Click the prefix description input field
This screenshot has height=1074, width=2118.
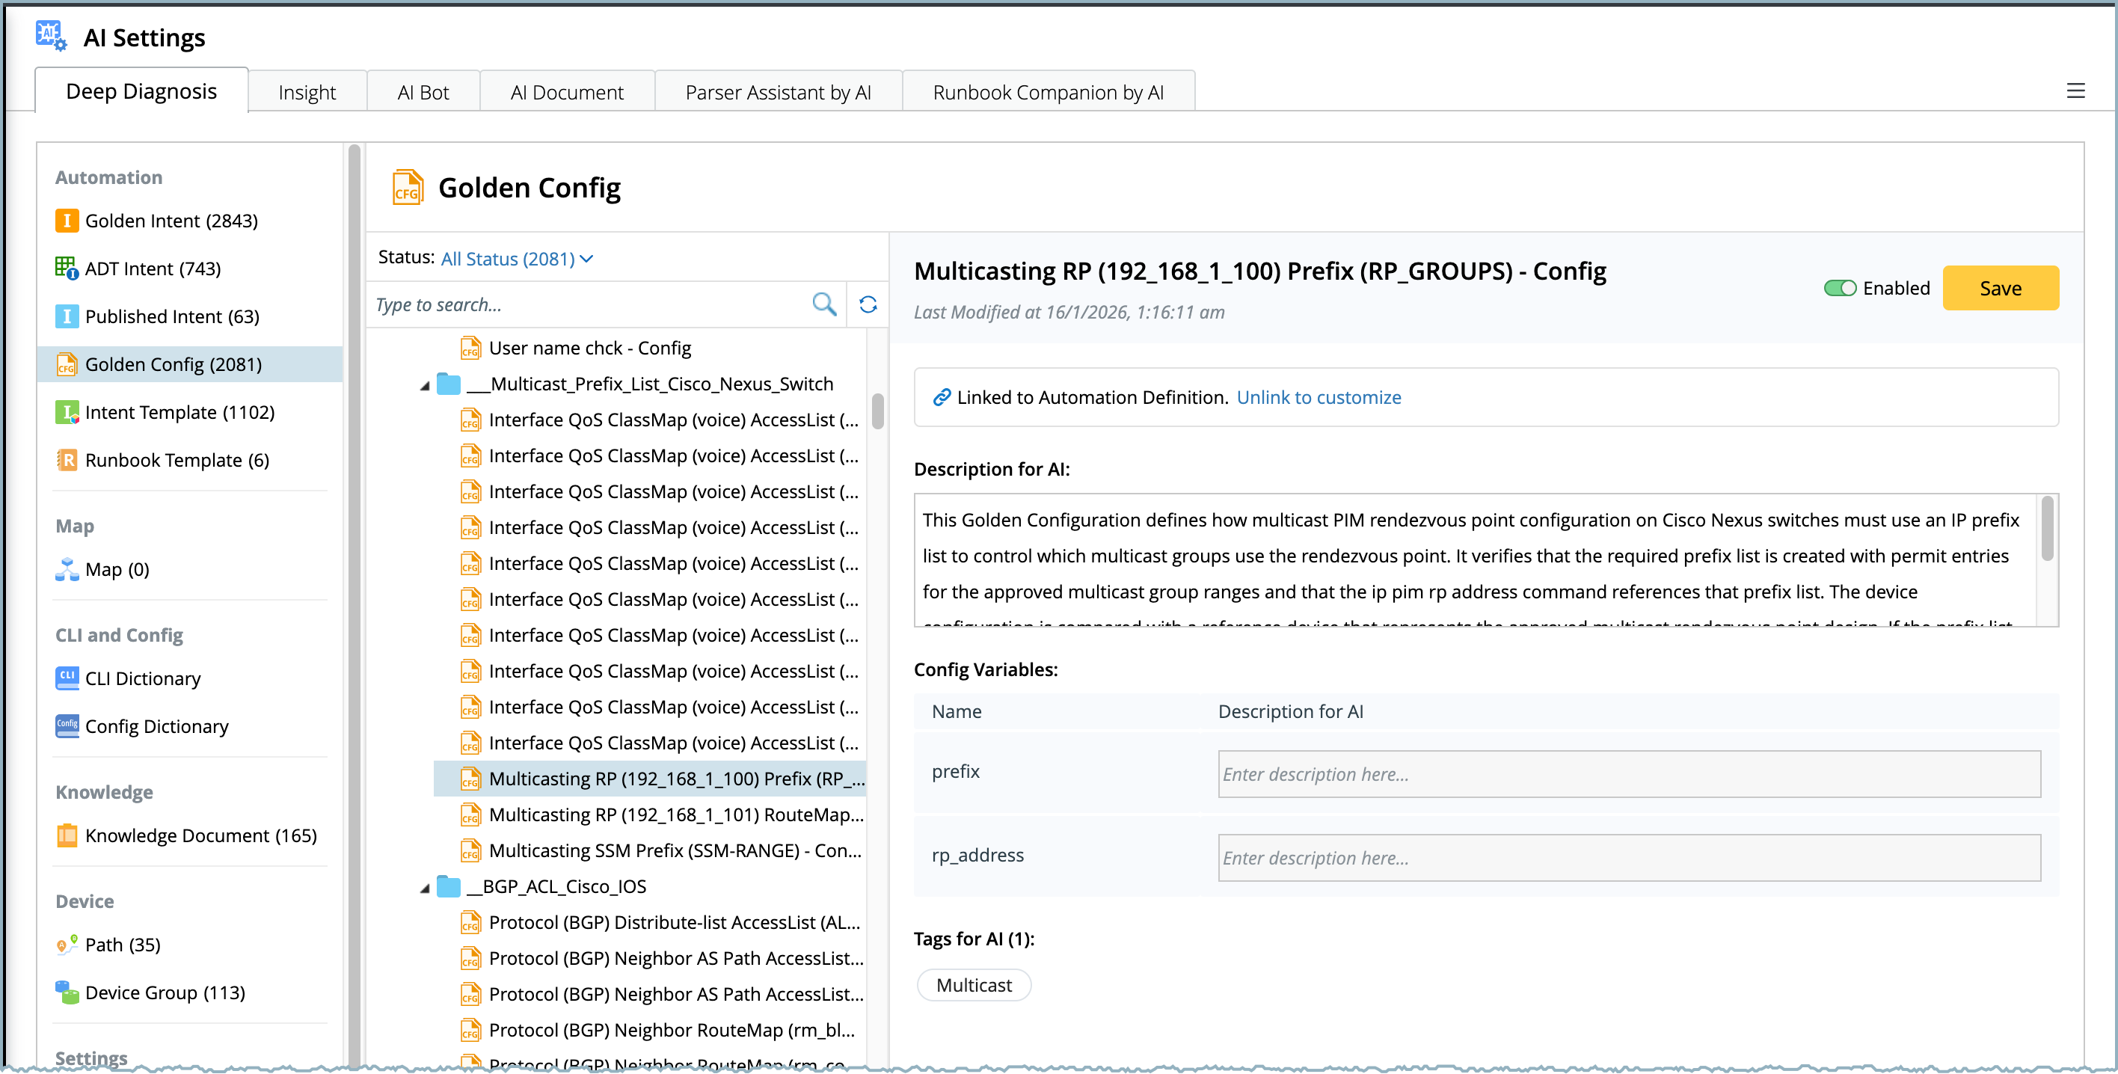point(1628,773)
